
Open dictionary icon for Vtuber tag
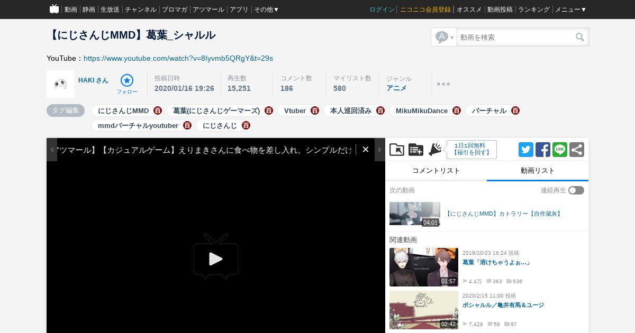(x=315, y=110)
